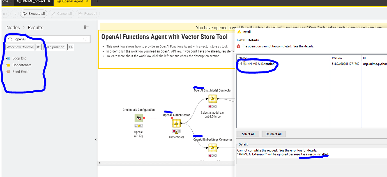387x177 pixels.
Task: Click Deselect All in the Install dialog
Action: click(x=274, y=134)
